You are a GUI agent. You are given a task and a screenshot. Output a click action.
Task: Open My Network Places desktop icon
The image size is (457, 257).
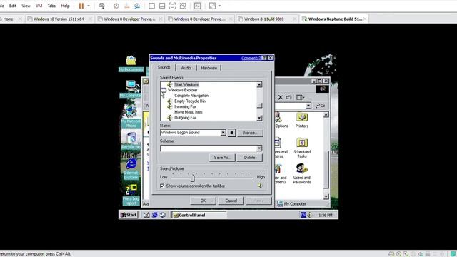(x=131, y=117)
